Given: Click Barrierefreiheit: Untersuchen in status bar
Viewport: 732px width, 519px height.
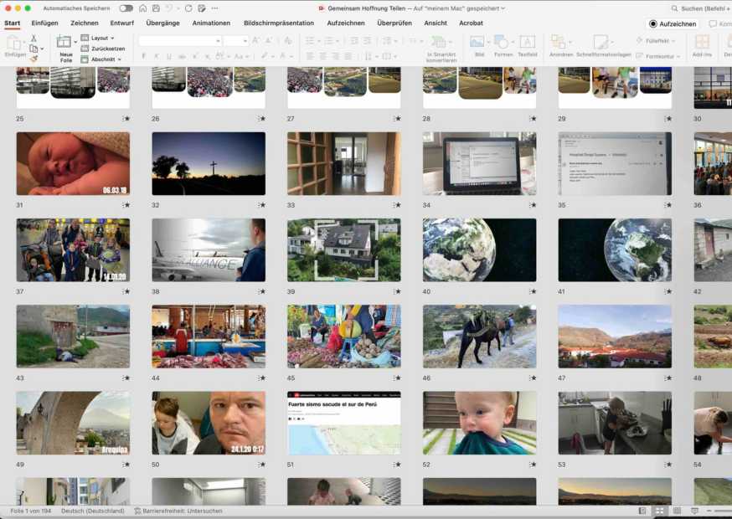Looking at the screenshot, I should click(178, 511).
